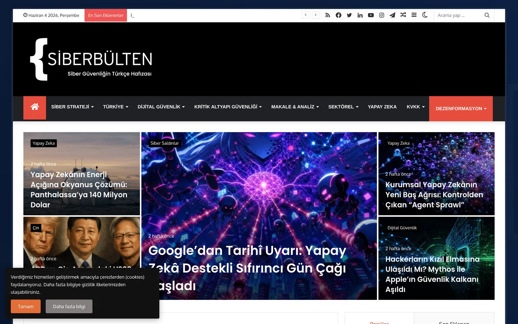Open Mythos Apple security article headline
The image size is (518, 324).
point(432,274)
